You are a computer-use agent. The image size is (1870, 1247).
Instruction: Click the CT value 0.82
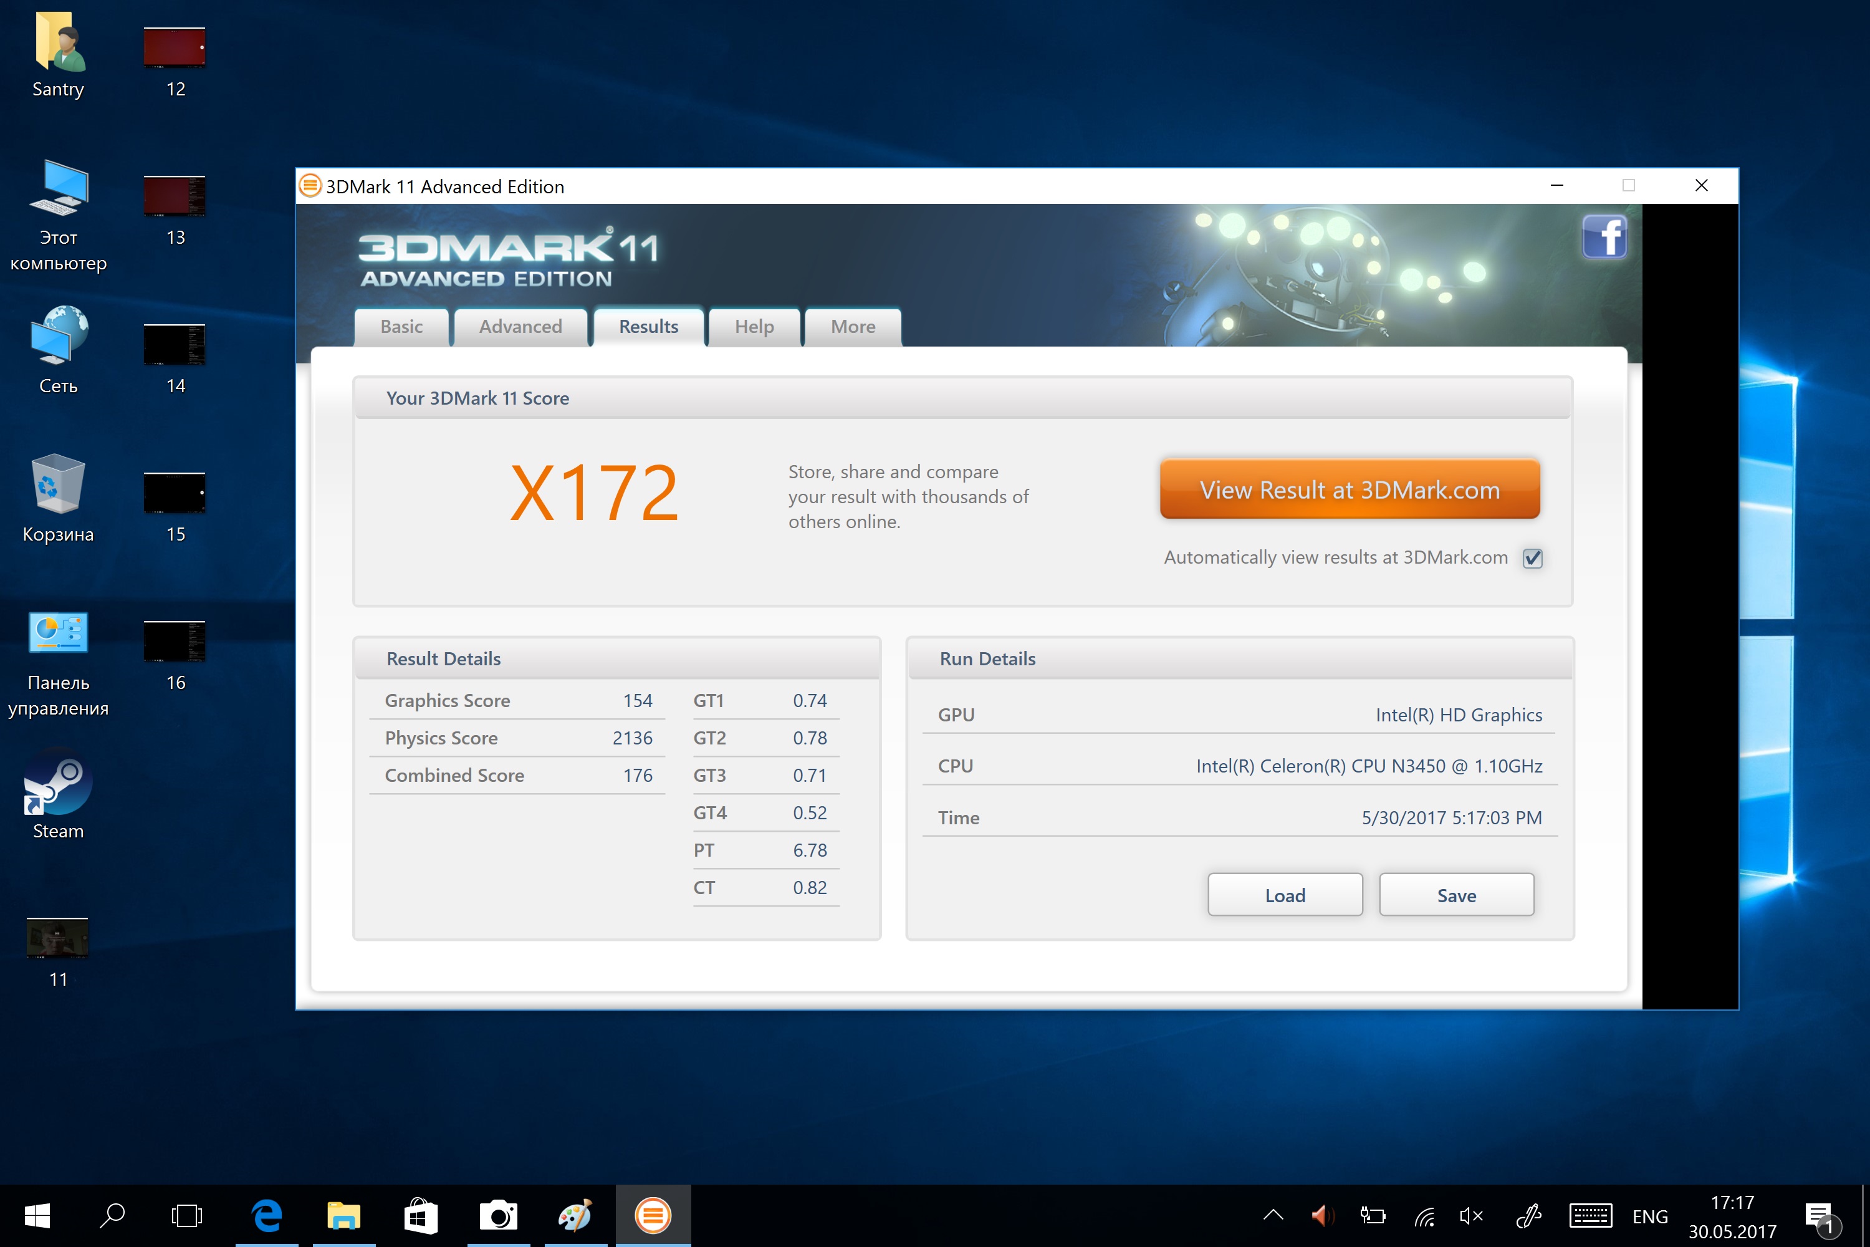tap(809, 887)
